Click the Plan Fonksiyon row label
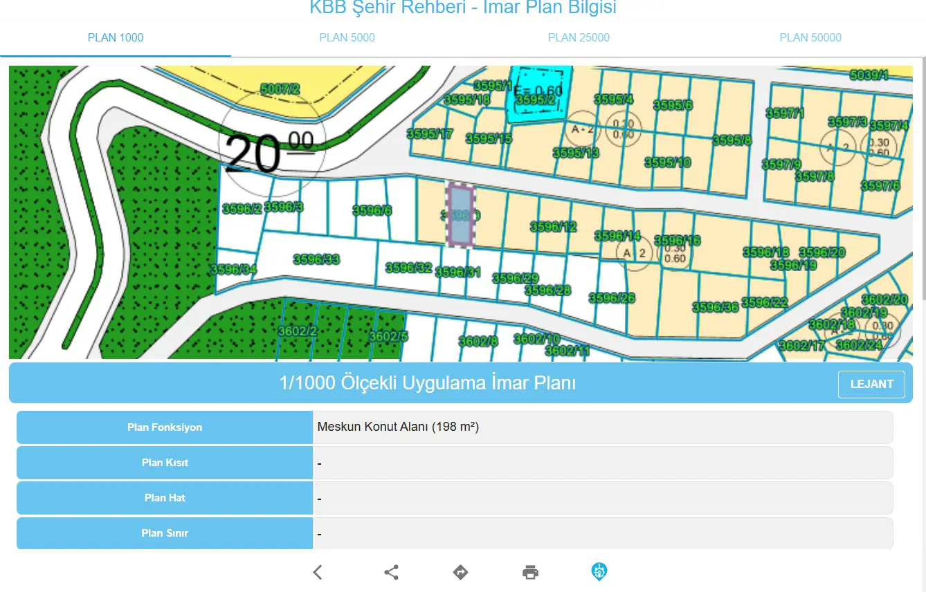The image size is (926, 592). click(x=165, y=427)
